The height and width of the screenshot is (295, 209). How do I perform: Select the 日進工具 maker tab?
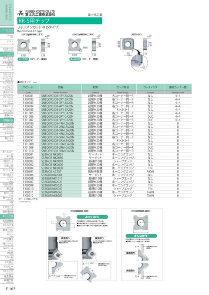click(x=7, y=166)
